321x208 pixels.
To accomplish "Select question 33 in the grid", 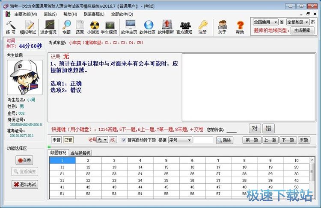I will coord(114,180).
